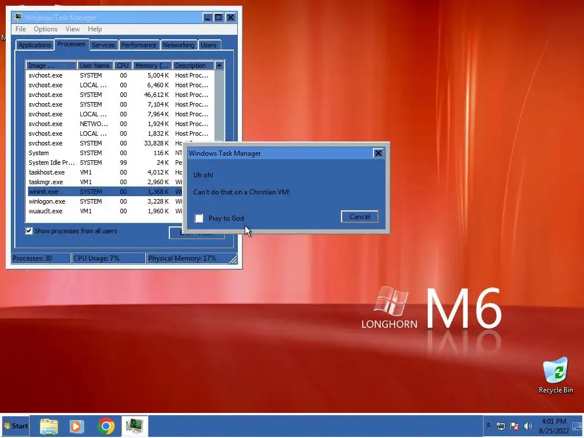This screenshot has width=584, height=438.
Task: Click Cancel in the dialog
Action: click(359, 217)
